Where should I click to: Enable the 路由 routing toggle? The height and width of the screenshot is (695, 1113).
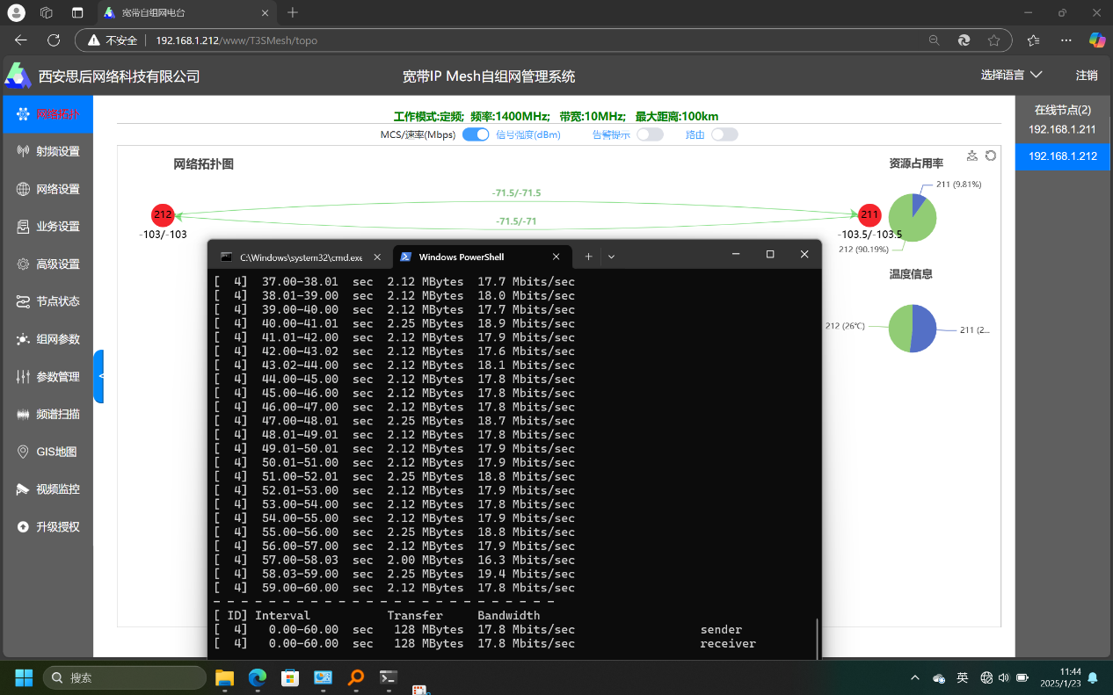[x=724, y=134]
